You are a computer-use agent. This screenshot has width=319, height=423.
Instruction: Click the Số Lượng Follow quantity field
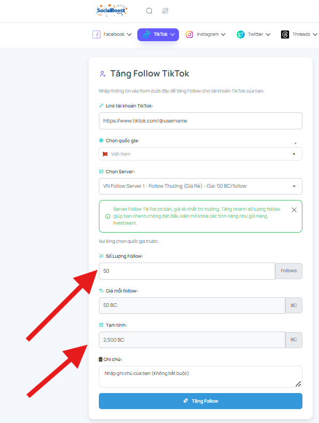[x=187, y=271]
